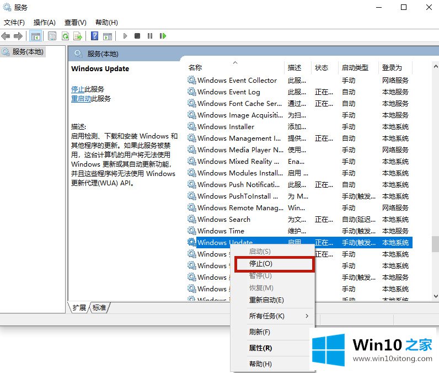The width and height of the screenshot is (439, 373).
Task: Click the Forward arrow toolbar icon
Action: (x=18, y=36)
